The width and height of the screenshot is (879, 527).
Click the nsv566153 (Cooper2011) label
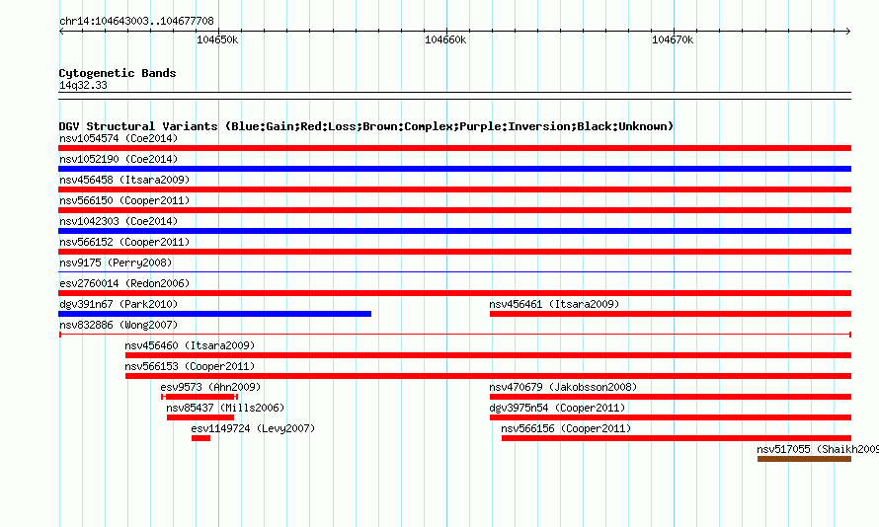click(x=190, y=366)
